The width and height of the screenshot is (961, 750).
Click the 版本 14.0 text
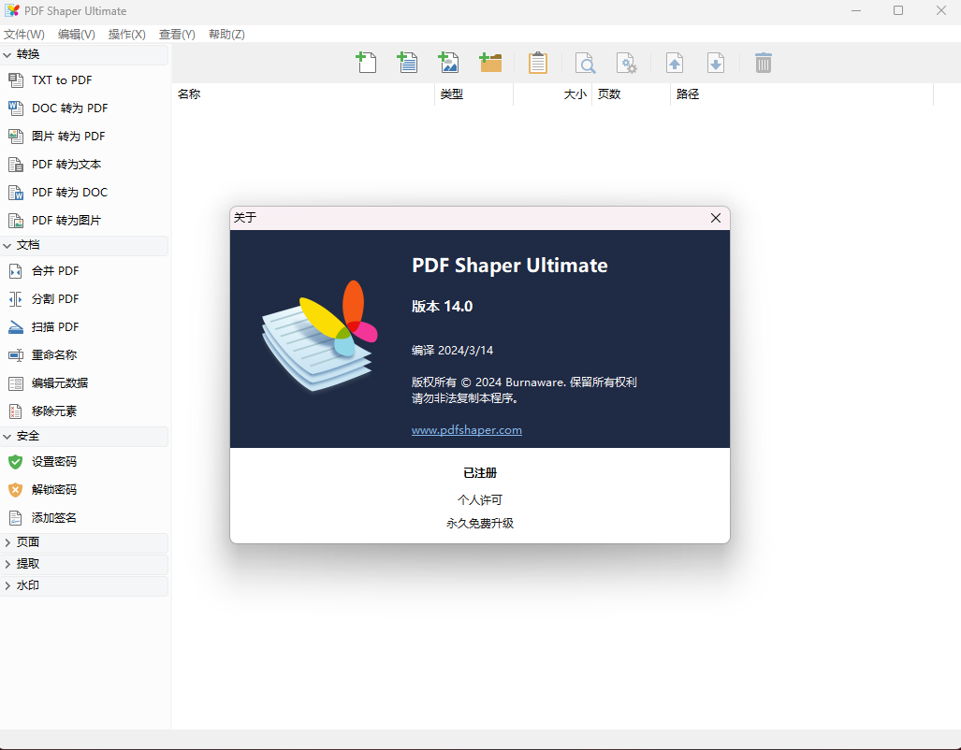(442, 307)
